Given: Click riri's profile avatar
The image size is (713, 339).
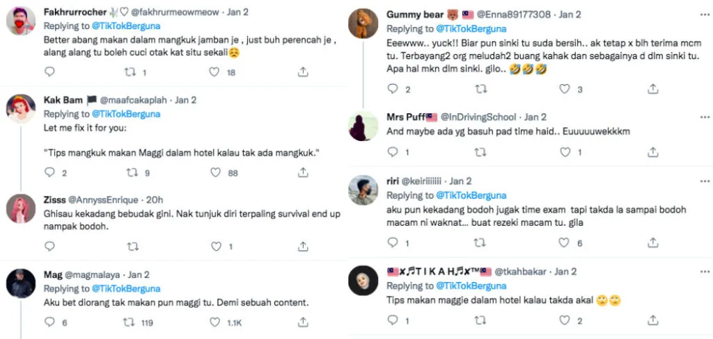Looking at the screenshot, I should click(x=363, y=190).
